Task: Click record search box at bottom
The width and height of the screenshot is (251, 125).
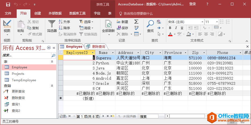Action: coord(149,116)
